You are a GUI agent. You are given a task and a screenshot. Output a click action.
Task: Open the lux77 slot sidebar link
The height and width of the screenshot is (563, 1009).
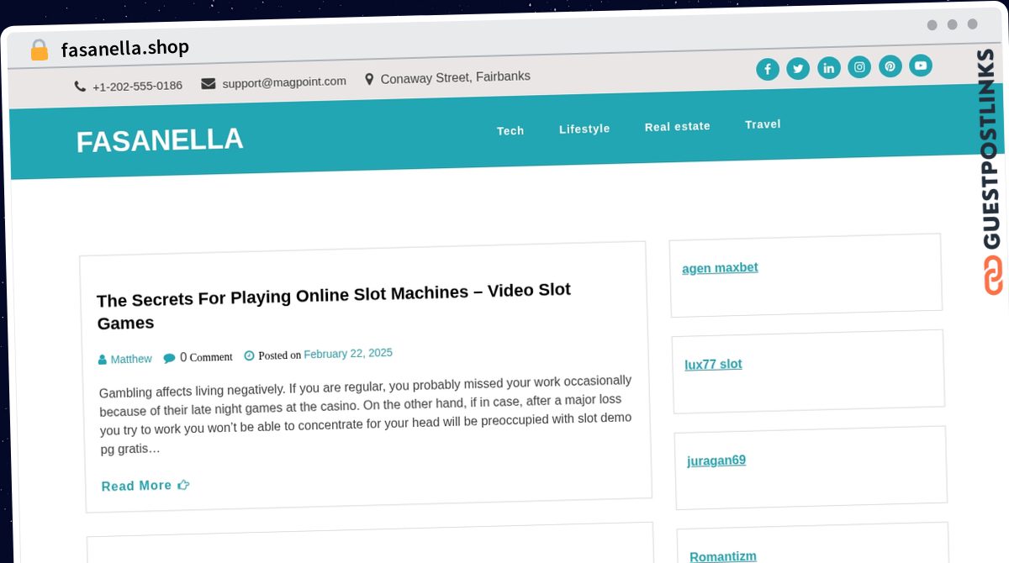tap(713, 364)
